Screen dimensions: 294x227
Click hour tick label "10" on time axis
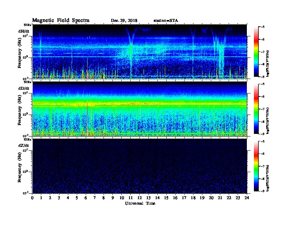pyautogui.click(x=122, y=198)
